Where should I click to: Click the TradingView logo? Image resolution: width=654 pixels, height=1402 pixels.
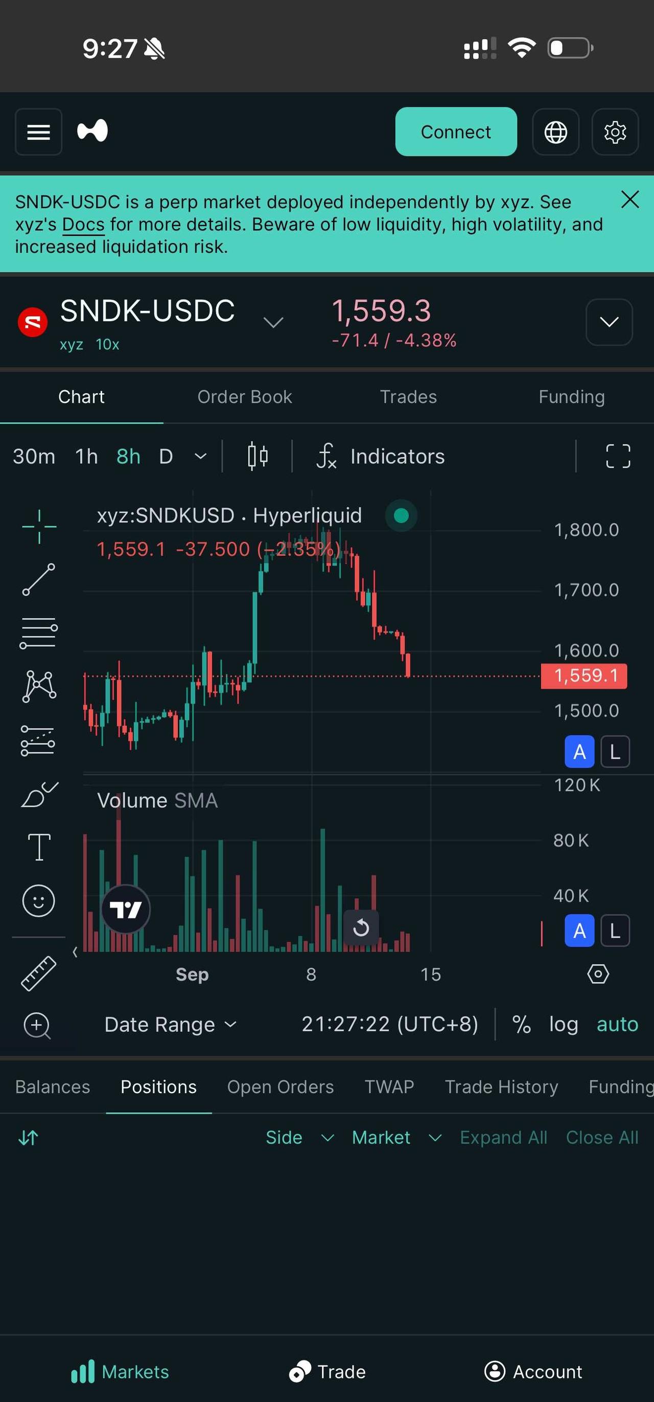pos(126,909)
